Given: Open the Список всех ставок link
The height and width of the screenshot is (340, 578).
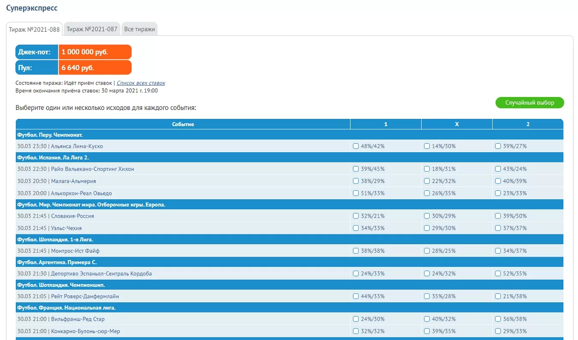Looking at the screenshot, I should coord(141,83).
